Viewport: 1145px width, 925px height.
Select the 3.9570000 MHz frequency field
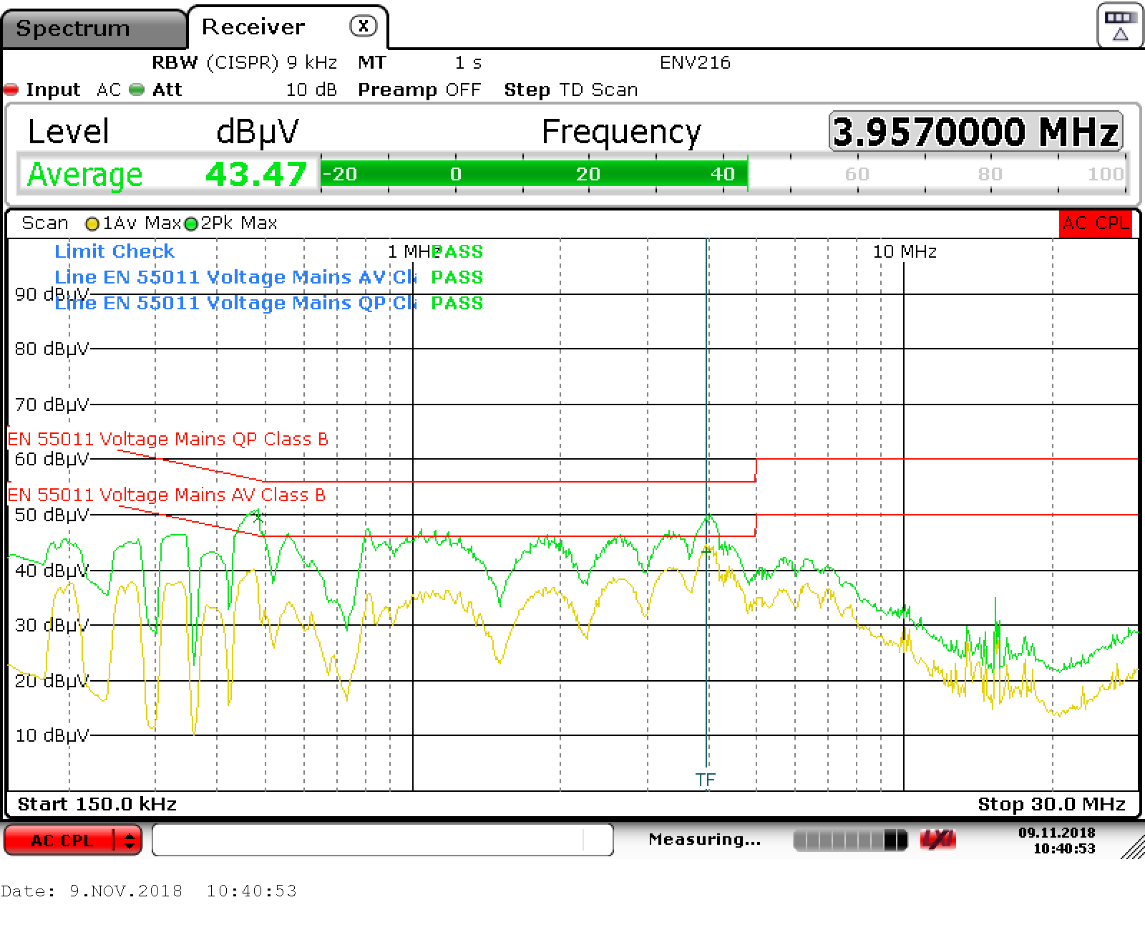(x=976, y=132)
